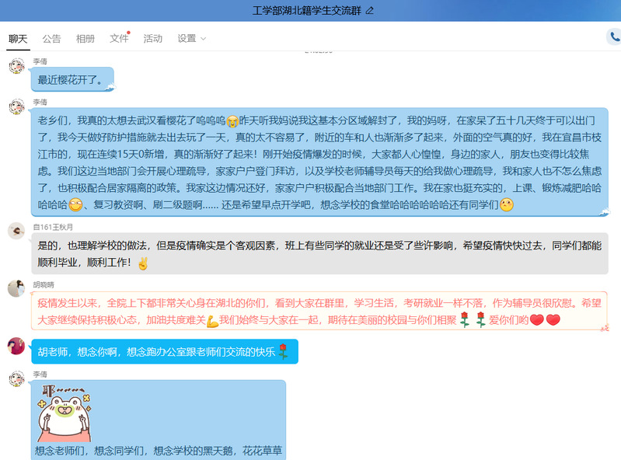The height and width of the screenshot is (460, 621).
Task: Click the '最近樱花开了。' message bubble
Action: [73, 79]
